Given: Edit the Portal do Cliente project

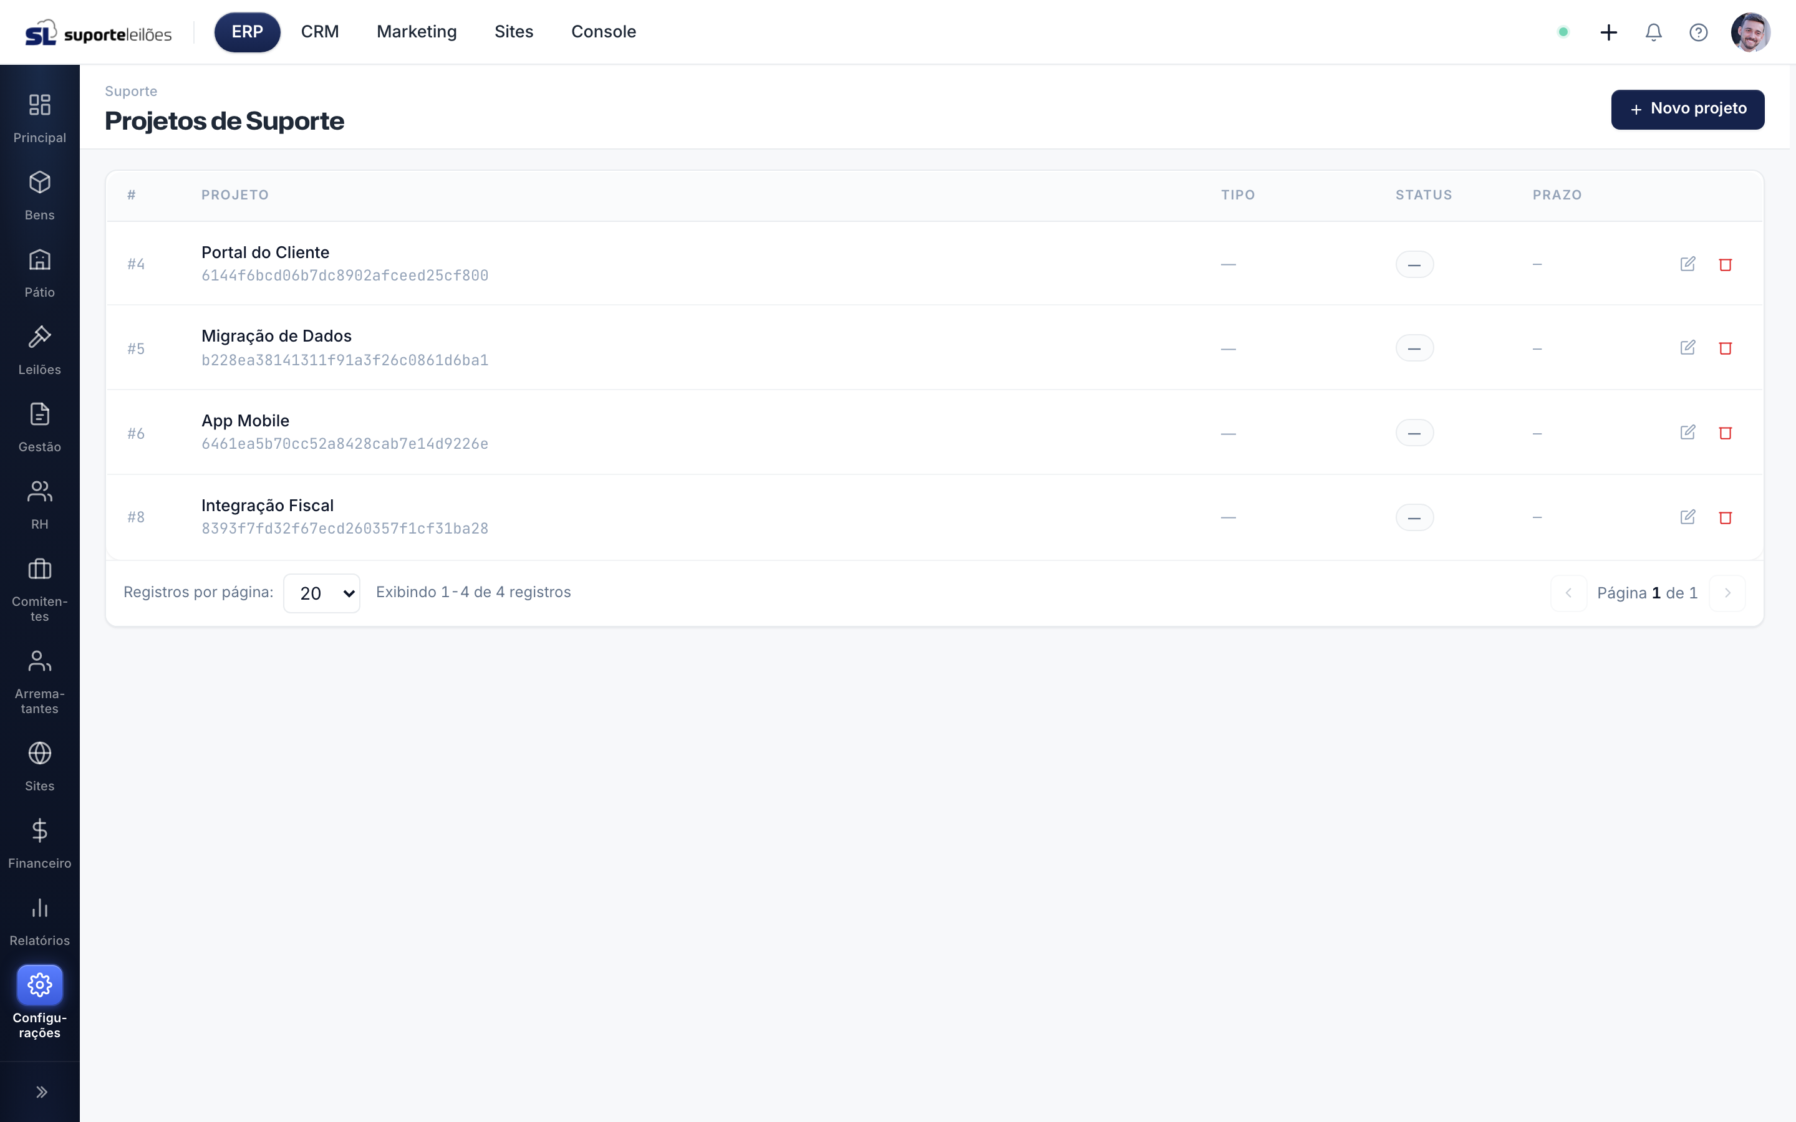Looking at the screenshot, I should click(x=1687, y=264).
